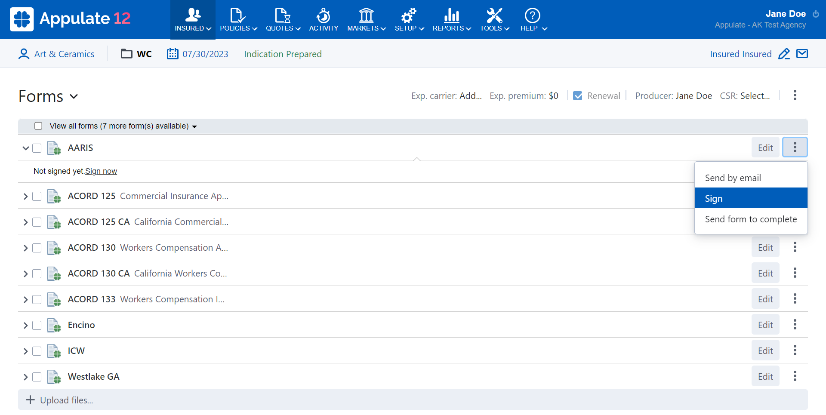This screenshot has height=415, width=826.
Task: Open the Reports menu in navigation
Action: 451,19
